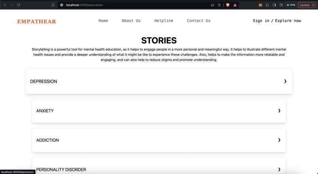Expand the DEPRESSION chevron arrow
This screenshot has height=174, width=318.
(x=285, y=81)
